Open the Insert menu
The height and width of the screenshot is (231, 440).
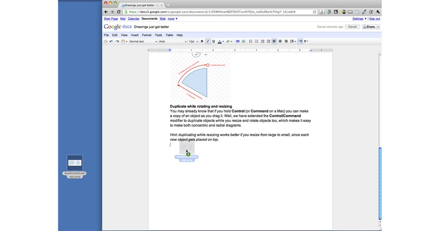click(x=135, y=35)
